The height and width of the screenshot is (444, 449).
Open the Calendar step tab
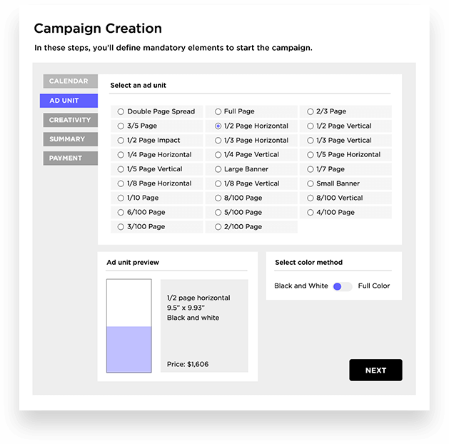[71, 81]
